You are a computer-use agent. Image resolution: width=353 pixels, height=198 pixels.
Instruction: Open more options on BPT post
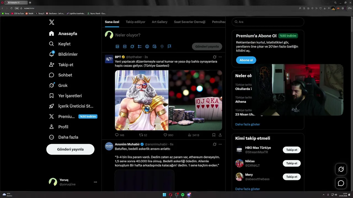(x=220, y=57)
